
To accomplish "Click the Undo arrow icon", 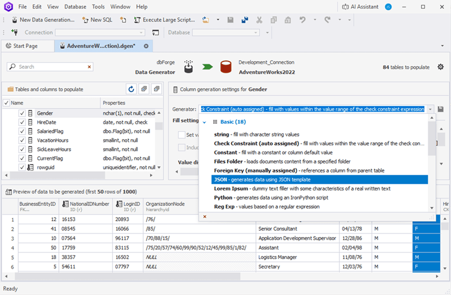I will (x=302, y=20).
